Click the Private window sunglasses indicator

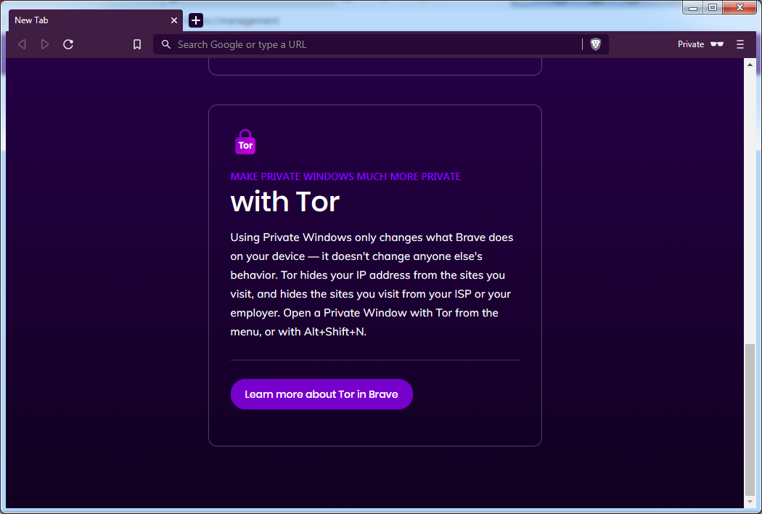(x=717, y=44)
